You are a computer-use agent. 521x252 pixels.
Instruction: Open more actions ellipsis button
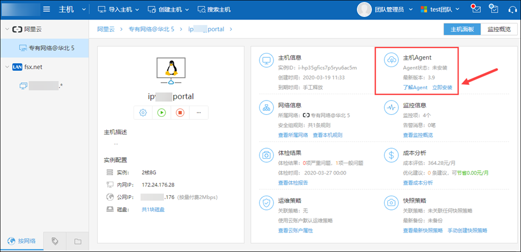click(199, 112)
